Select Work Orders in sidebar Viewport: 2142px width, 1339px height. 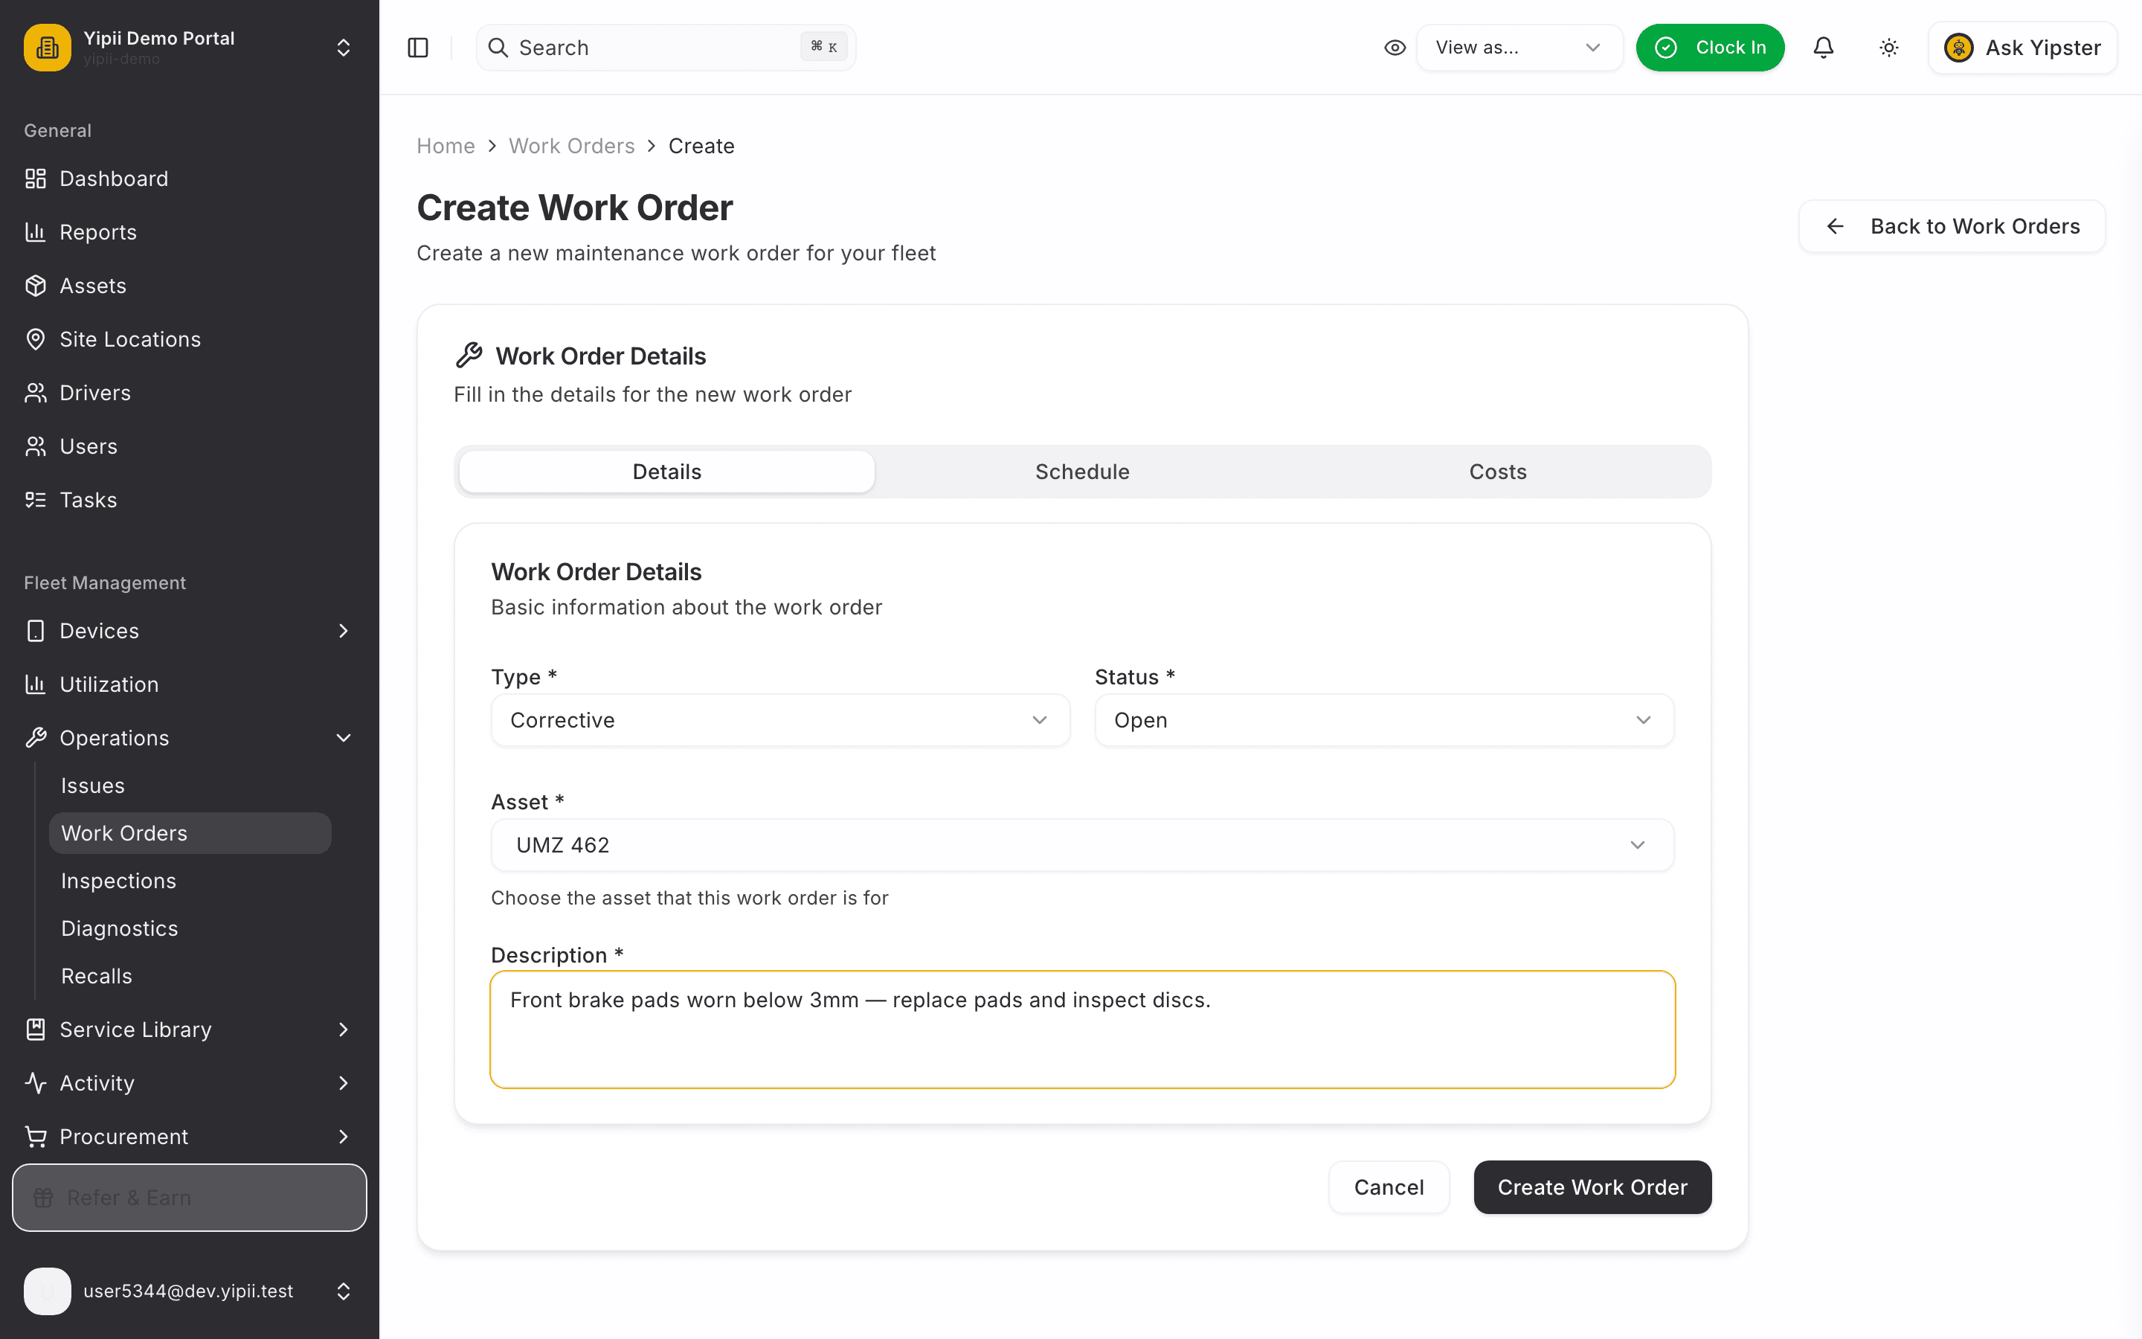click(190, 833)
